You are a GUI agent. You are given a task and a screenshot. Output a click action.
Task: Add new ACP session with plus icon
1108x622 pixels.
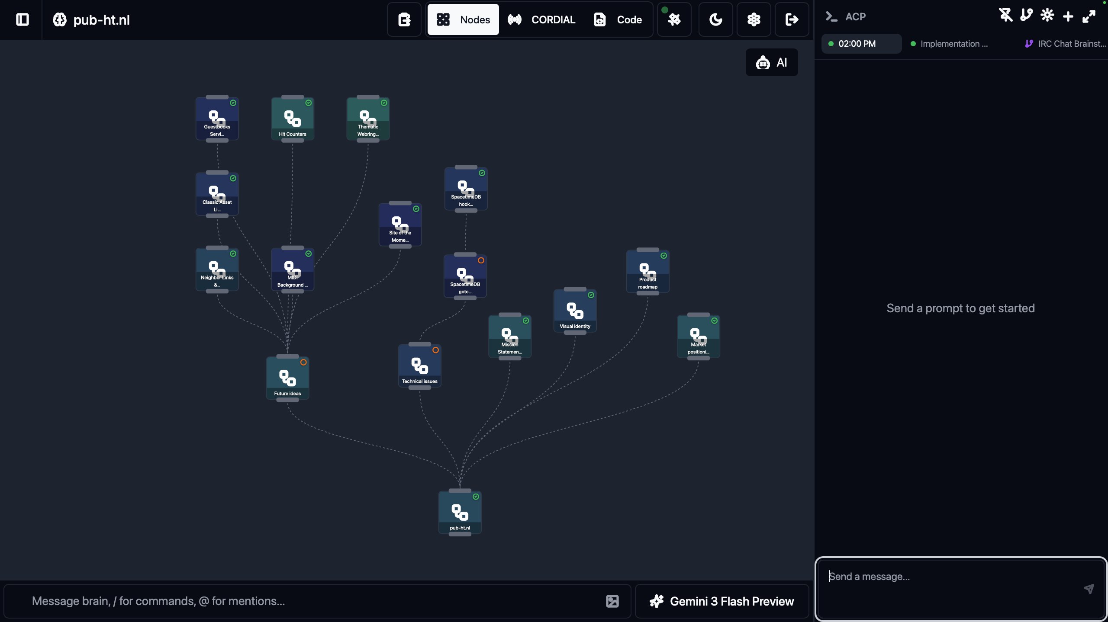click(x=1068, y=16)
